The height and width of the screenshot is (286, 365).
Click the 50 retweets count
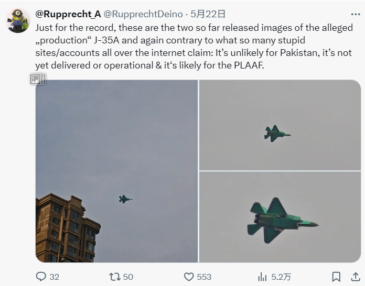pyautogui.click(x=128, y=277)
